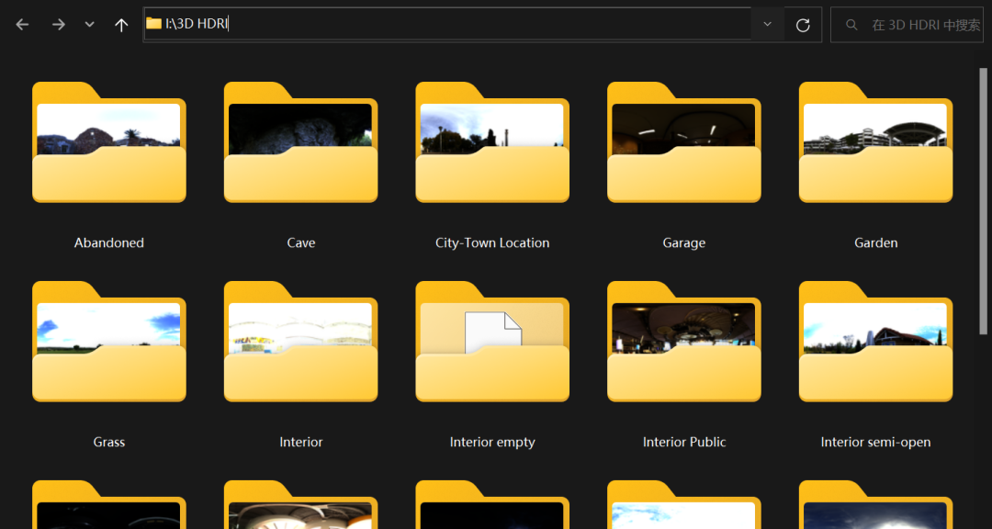
Task: Click the Interior empty name label
Action: click(x=492, y=443)
